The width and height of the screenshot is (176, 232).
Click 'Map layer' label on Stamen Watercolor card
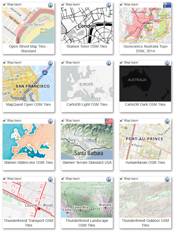(15, 120)
